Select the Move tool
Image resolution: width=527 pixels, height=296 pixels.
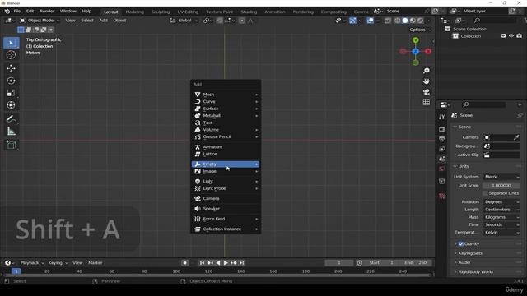(11, 68)
